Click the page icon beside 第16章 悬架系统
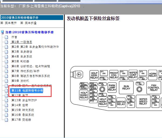Screen dimensions: 162x138 6,115
